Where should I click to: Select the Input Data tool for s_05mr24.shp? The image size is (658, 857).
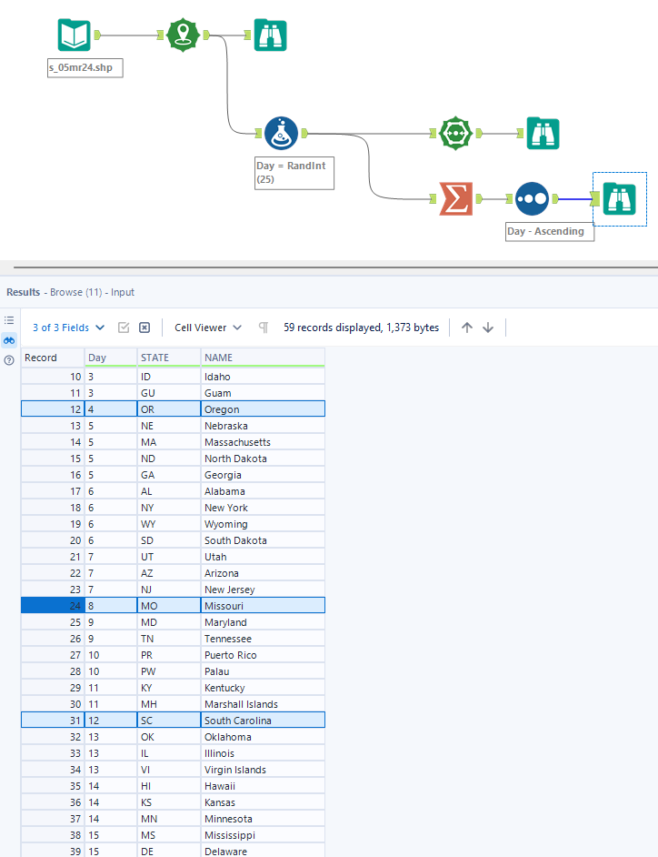pyautogui.click(x=75, y=35)
